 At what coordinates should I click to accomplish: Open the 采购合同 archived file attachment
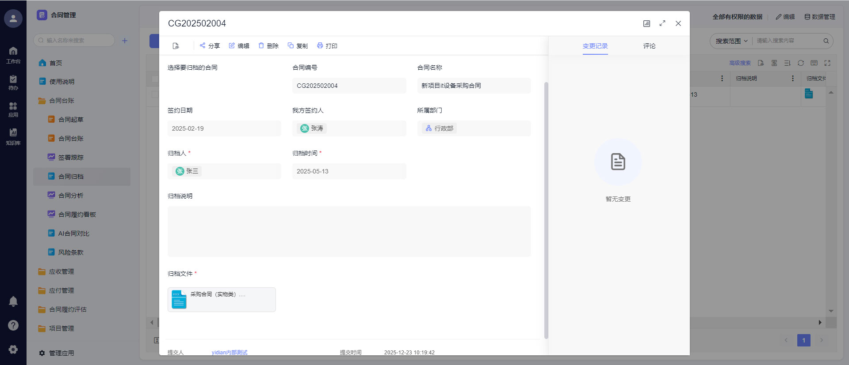[221, 300]
